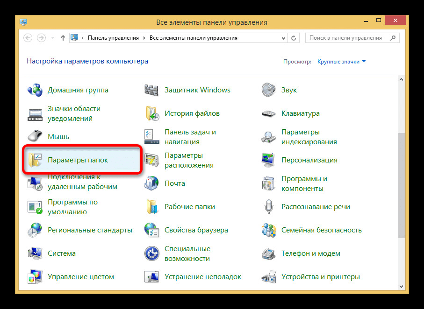Expand the Крупные значки view dropdown

[341, 61]
